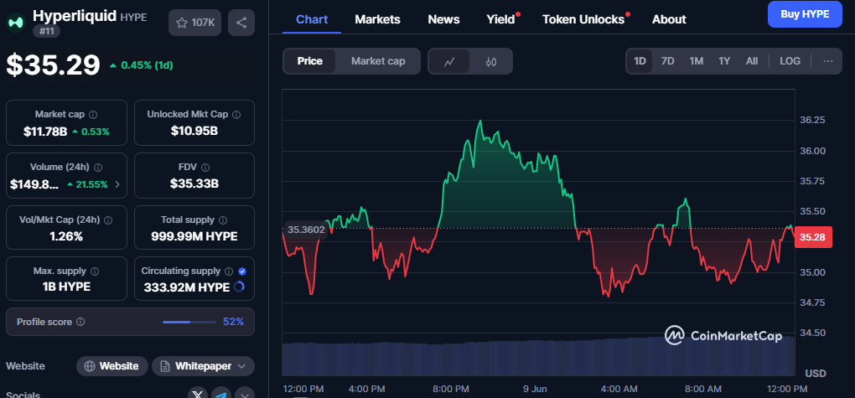Open Volume (24h) info icon
The height and width of the screenshot is (398, 855).
click(x=98, y=168)
